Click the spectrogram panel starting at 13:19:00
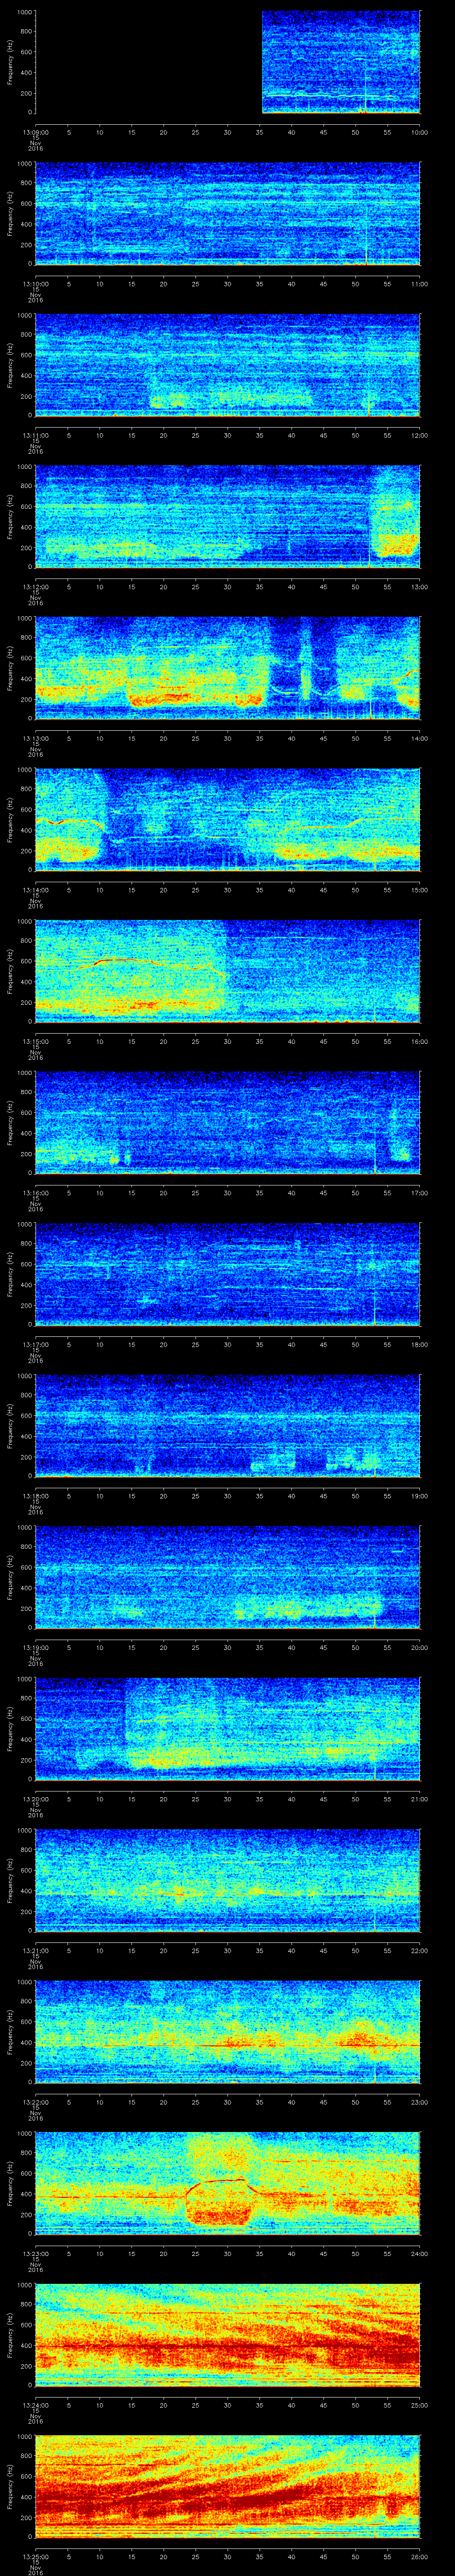This screenshot has width=455, height=2576. point(227,1577)
